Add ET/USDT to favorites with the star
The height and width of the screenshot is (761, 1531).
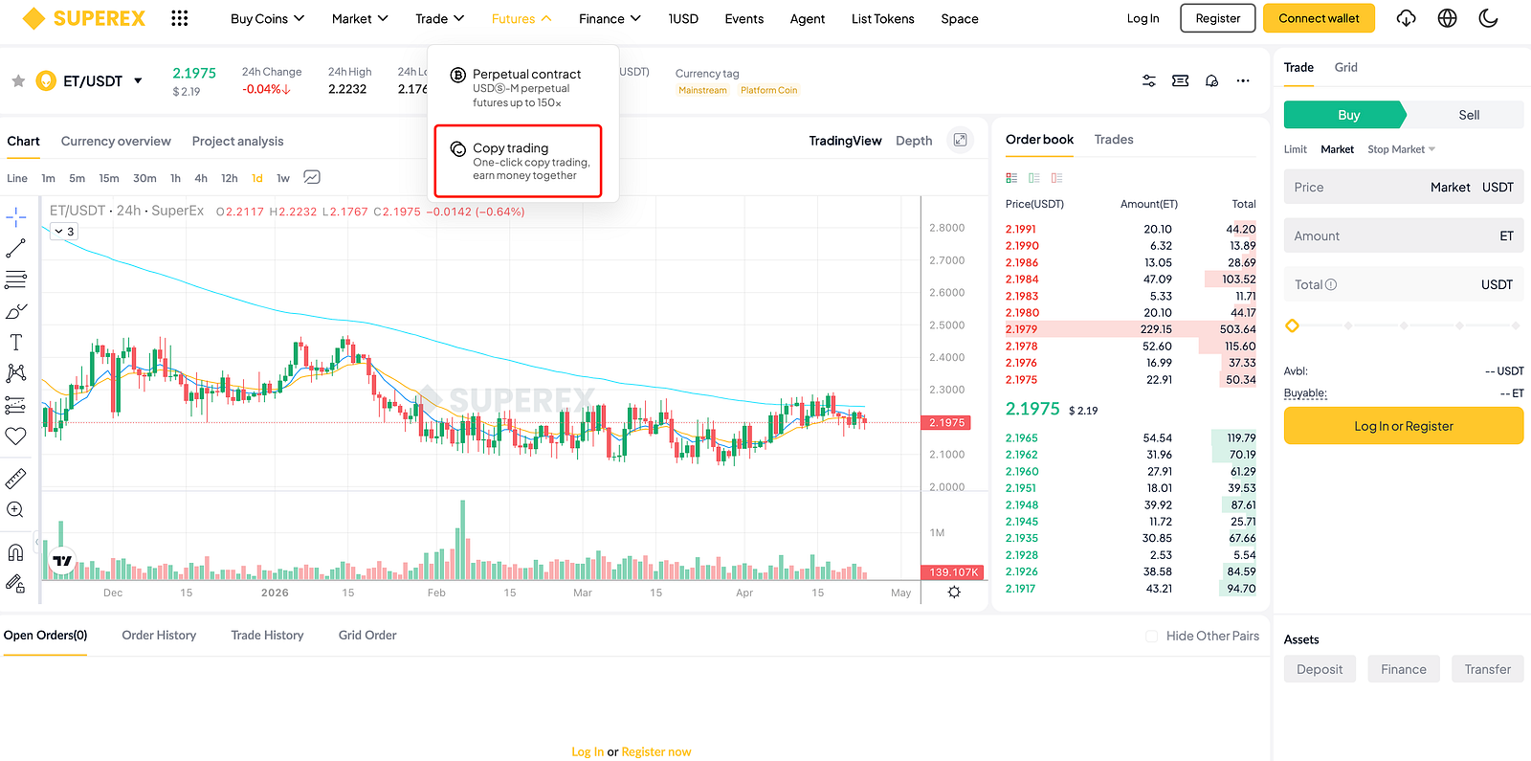coord(18,81)
